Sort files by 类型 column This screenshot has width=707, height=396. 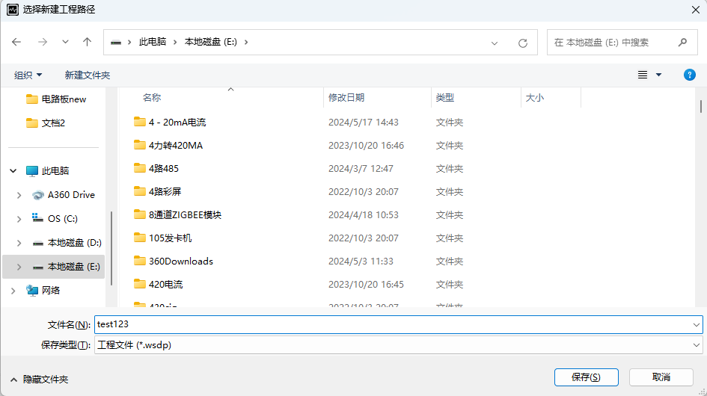tap(445, 98)
